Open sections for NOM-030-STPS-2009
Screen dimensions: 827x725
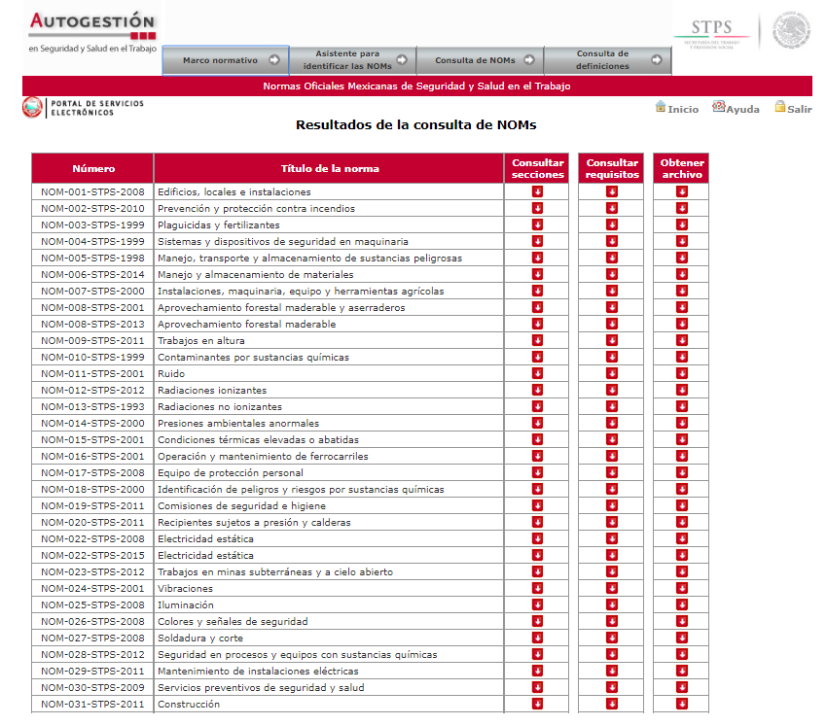click(537, 687)
